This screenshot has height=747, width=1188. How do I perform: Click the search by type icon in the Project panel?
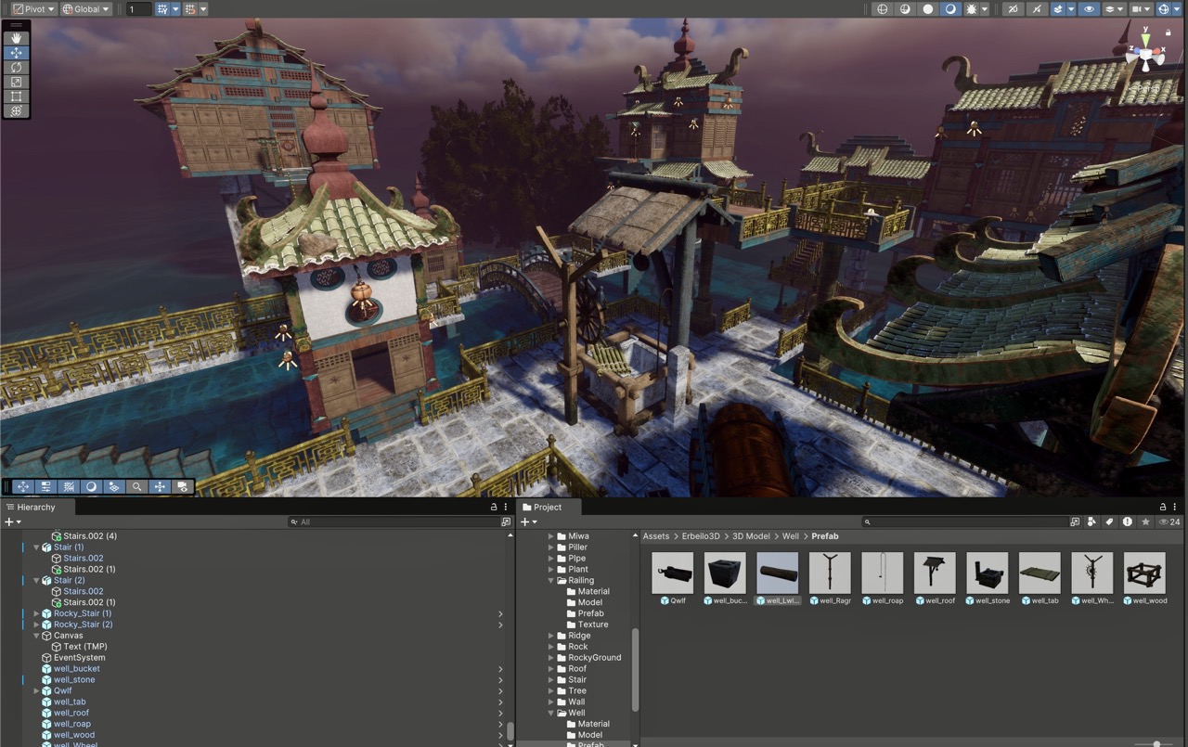click(1091, 522)
